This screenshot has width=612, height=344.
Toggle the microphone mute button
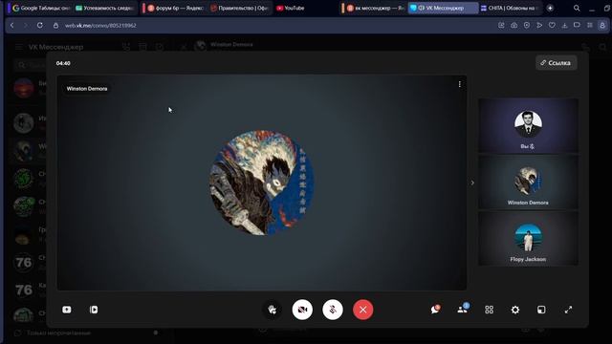[x=333, y=310]
